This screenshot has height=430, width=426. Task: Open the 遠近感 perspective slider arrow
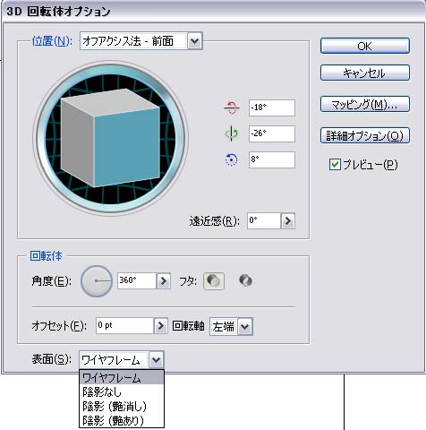click(x=288, y=221)
